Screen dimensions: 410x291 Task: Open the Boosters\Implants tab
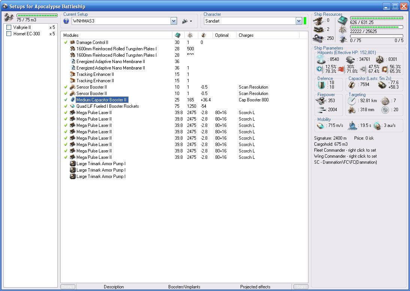click(x=184, y=287)
